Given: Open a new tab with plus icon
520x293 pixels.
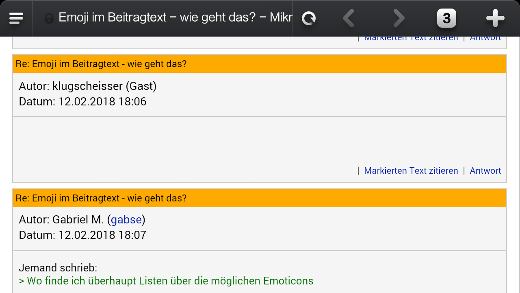Looking at the screenshot, I should tap(495, 18).
